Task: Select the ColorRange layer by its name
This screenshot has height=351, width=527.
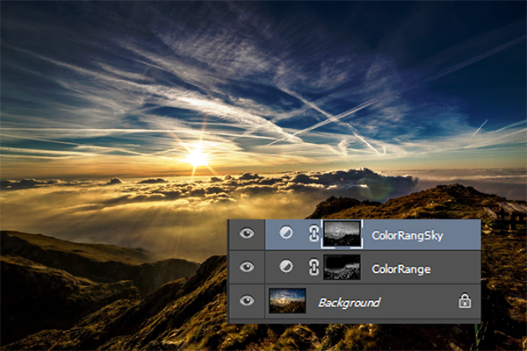Action: pos(401,269)
